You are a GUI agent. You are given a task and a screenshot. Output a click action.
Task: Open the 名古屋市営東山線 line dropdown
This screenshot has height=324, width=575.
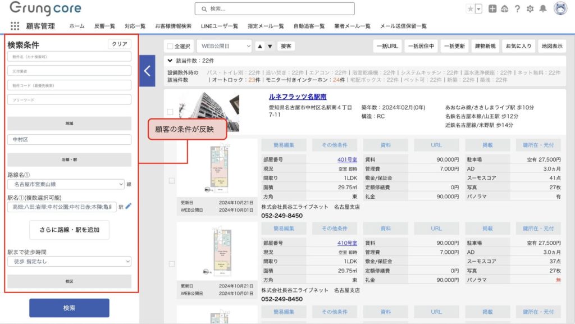click(69, 184)
